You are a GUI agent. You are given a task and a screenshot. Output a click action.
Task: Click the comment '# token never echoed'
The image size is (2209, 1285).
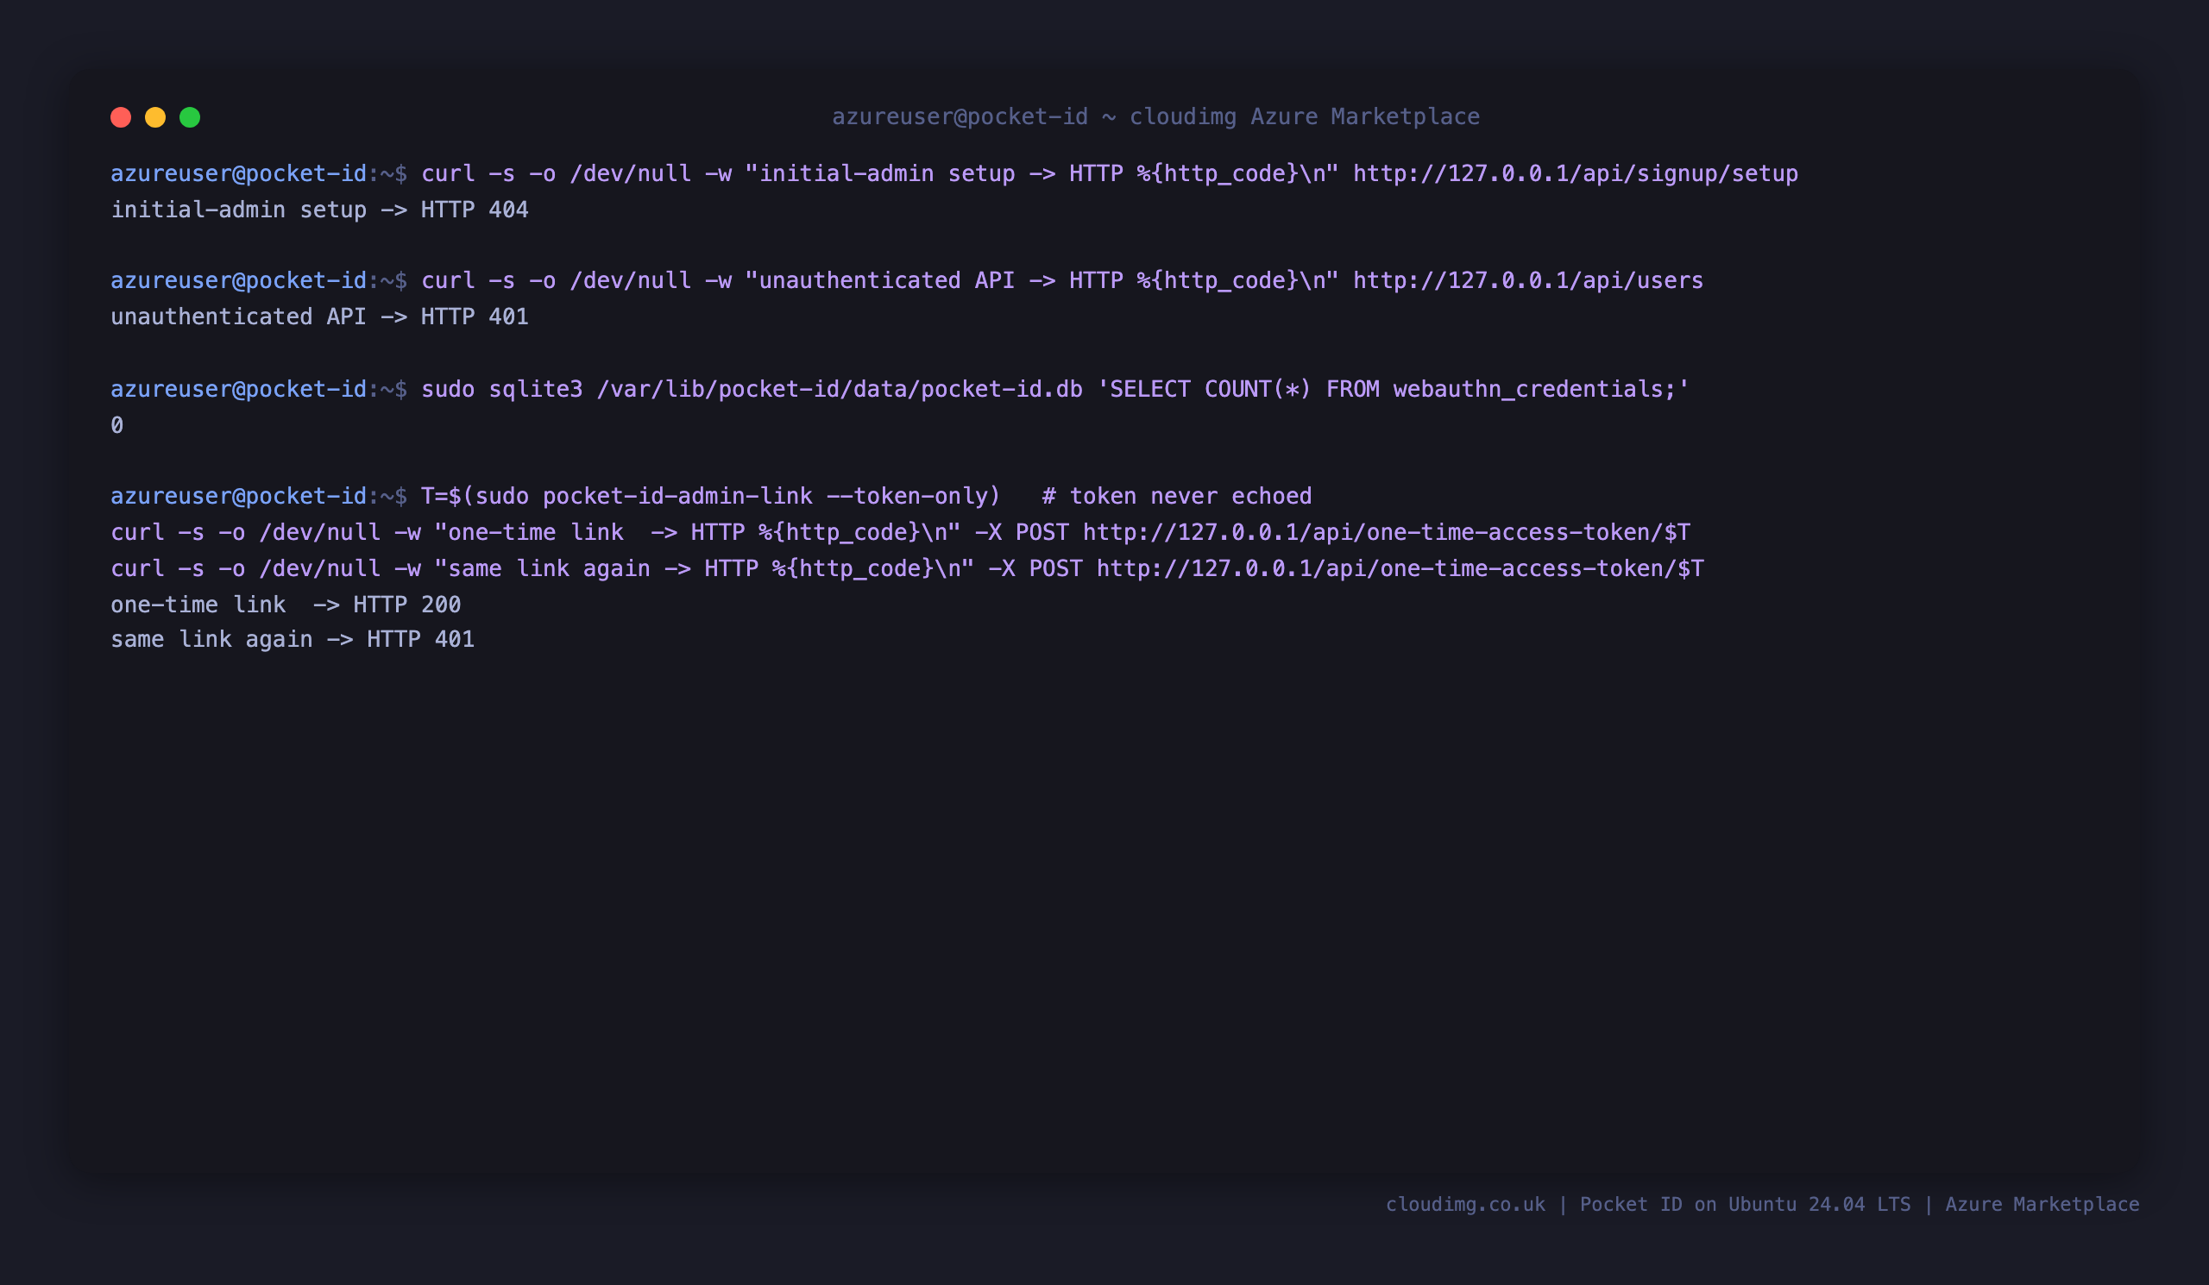click(x=1176, y=496)
